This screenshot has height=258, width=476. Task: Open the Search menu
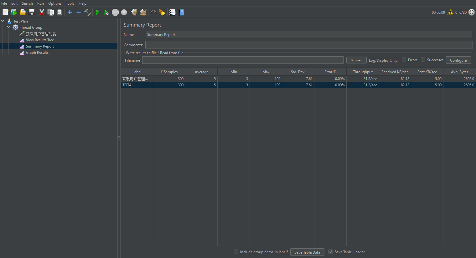pyautogui.click(x=27, y=3)
